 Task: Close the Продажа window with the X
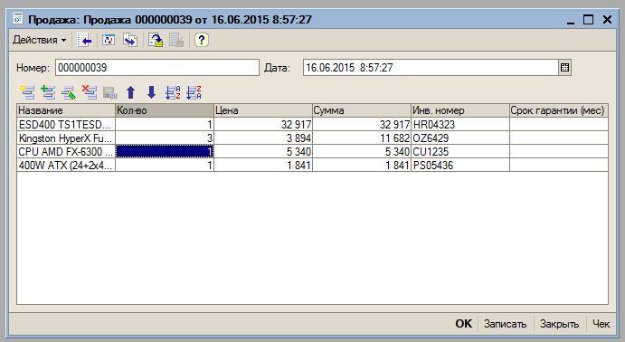[607, 20]
